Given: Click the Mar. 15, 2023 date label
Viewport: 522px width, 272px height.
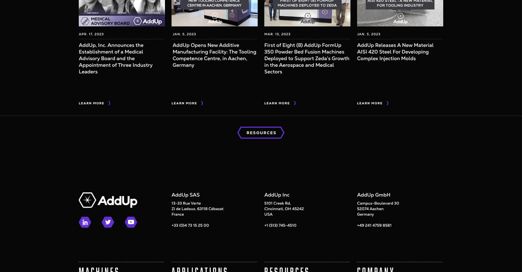Looking at the screenshot, I should tap(277, 34).
